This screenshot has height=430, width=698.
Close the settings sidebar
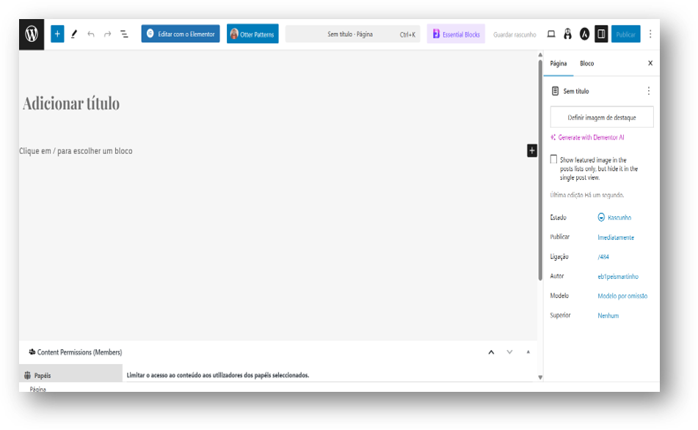click(650, 63)
